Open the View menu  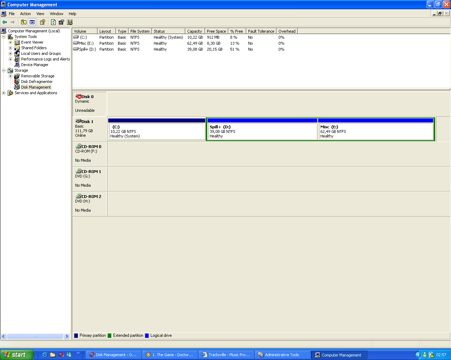click(x=40, y=14)
